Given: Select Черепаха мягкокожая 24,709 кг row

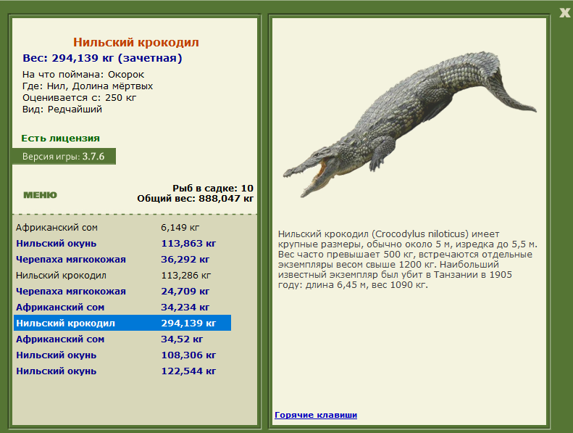Looking at the screenshot, I should (122, 292).
